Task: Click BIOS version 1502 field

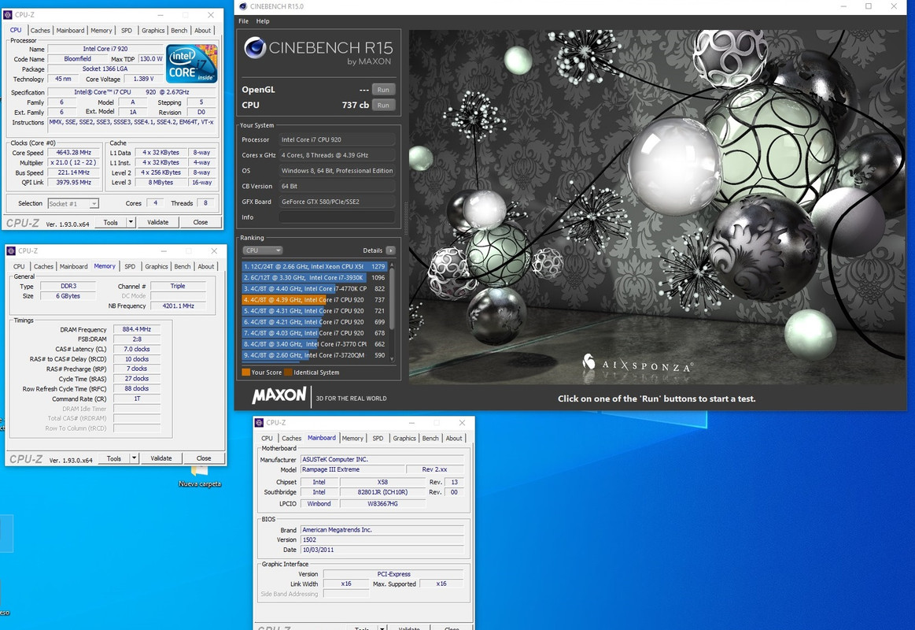Action: [382, 540]
